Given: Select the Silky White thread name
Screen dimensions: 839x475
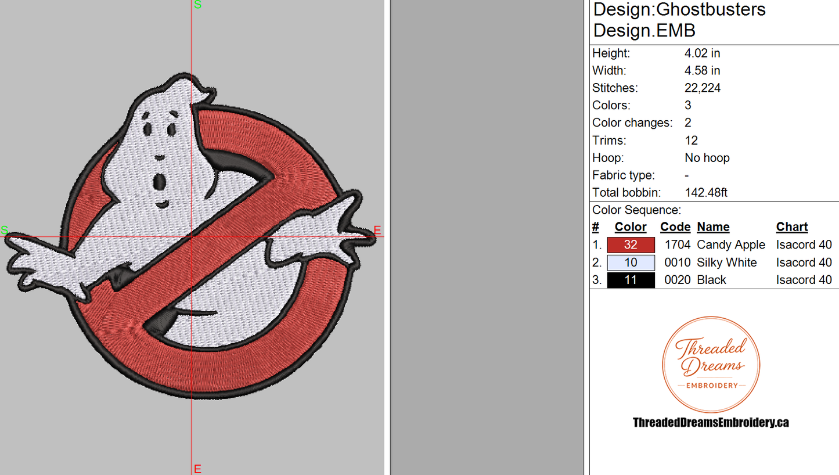Looking at the screenshot, I should (727, 262).
